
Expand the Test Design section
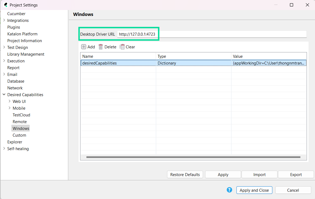pyautogui.click(x=4, y=47)
